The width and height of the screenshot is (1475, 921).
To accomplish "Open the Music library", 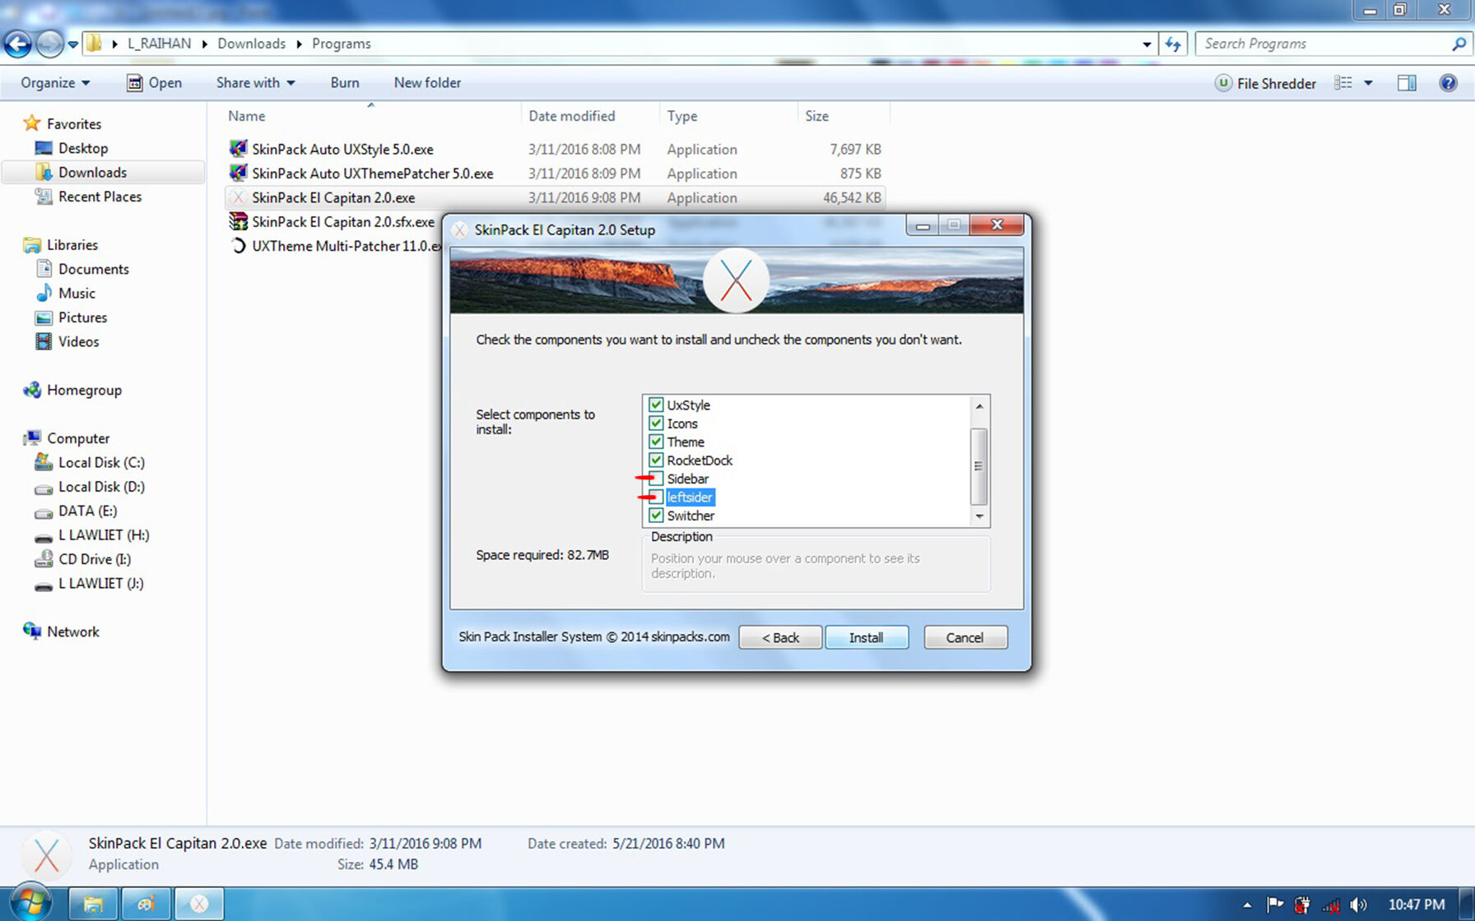I will (x=77, y=293).
